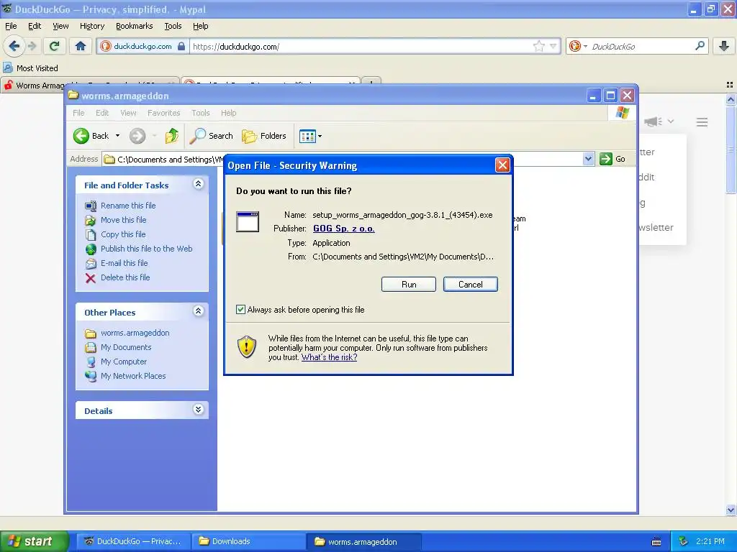Screen dimensions: 737x552
Task: Click the Explorer Back button
Action: [91, 136]
